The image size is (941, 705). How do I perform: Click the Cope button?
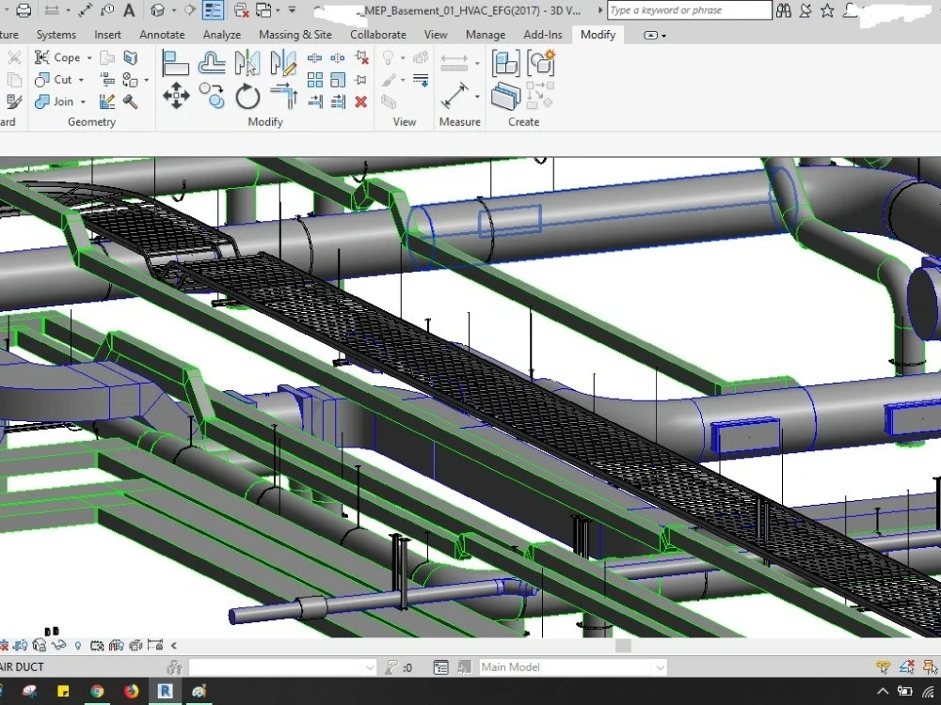point(61,57)
